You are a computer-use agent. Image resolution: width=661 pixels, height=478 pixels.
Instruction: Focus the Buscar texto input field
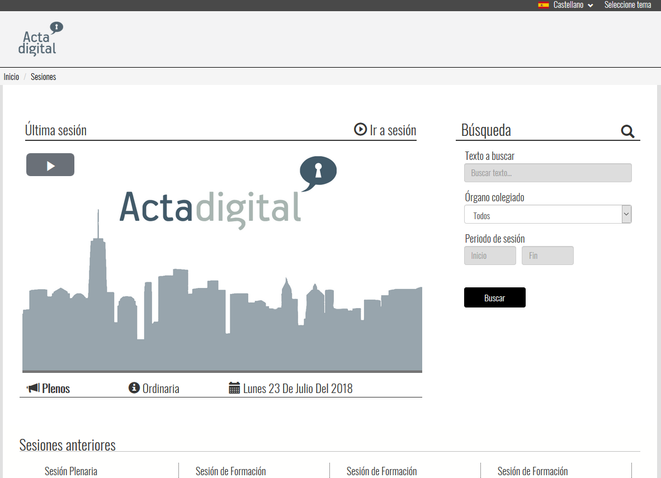tap(547, 173)
